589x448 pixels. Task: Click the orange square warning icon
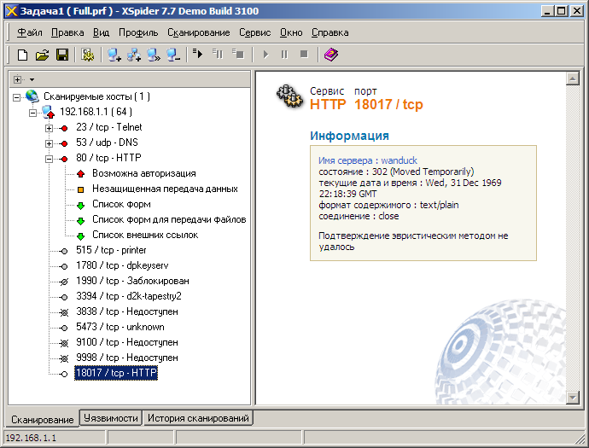80,189
